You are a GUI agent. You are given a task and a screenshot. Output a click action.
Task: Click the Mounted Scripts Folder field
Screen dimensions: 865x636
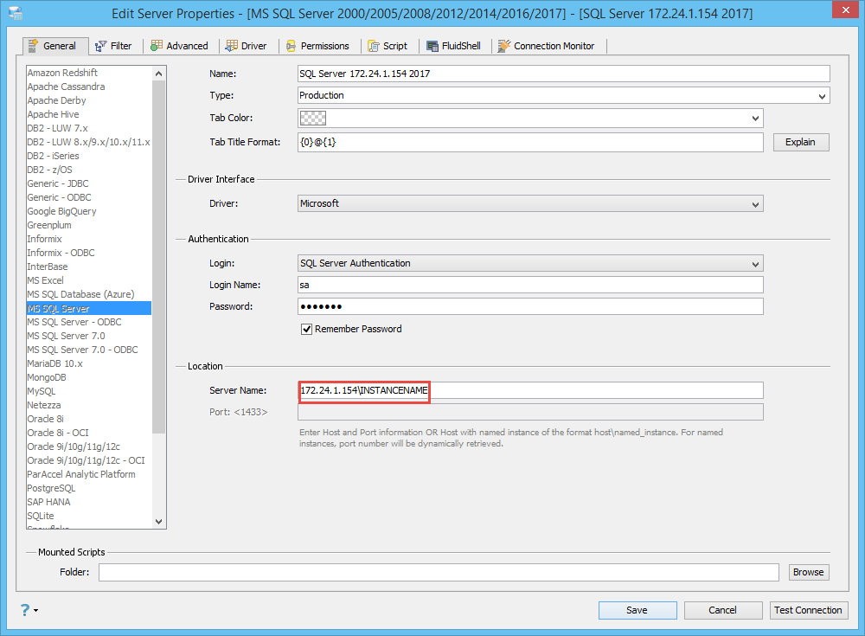coord(439,573)
